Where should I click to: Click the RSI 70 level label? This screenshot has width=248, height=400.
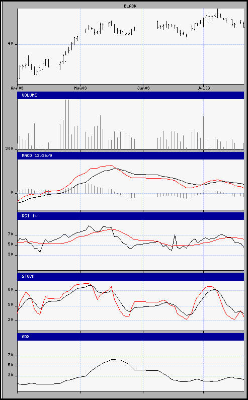10,234
